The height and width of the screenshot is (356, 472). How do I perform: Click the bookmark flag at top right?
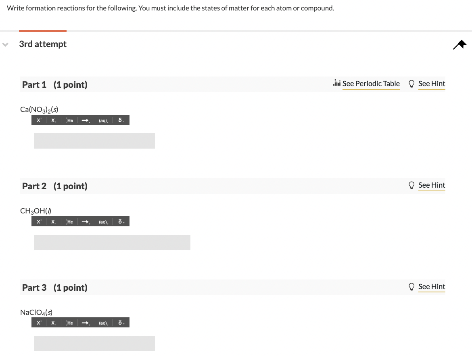[459, 44]
